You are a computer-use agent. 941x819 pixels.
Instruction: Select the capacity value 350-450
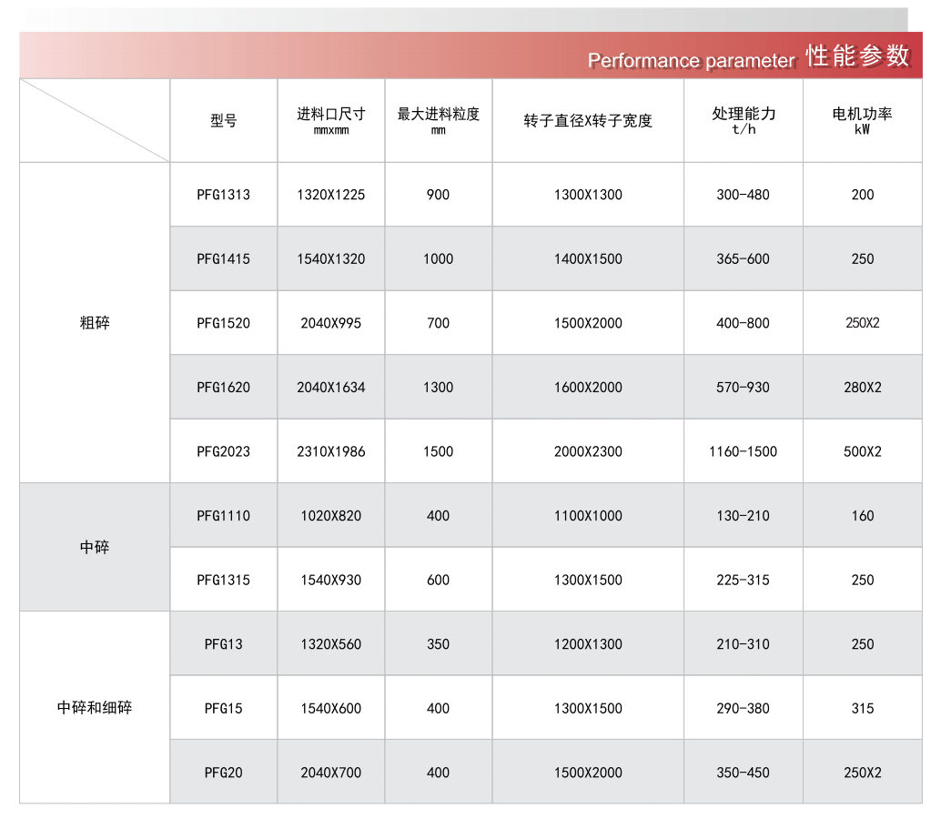click(x=744, y=773)
